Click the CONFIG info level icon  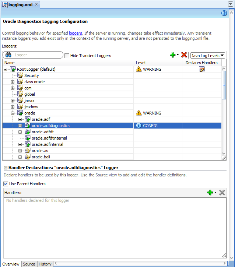click(138, 126)
